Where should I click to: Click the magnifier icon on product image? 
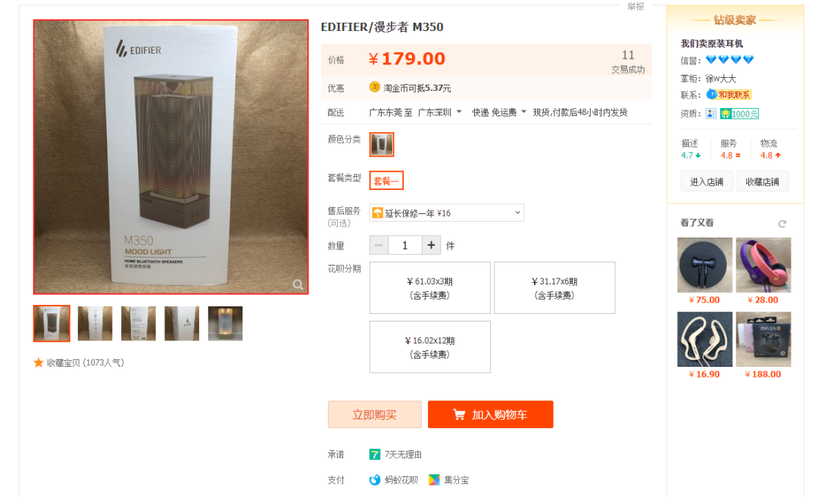(298, 284)
